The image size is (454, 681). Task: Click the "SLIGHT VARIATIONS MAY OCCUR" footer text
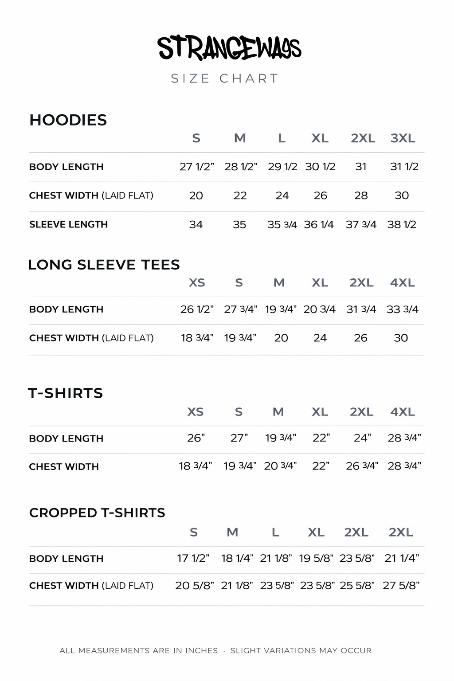click(x=301, y=651)
